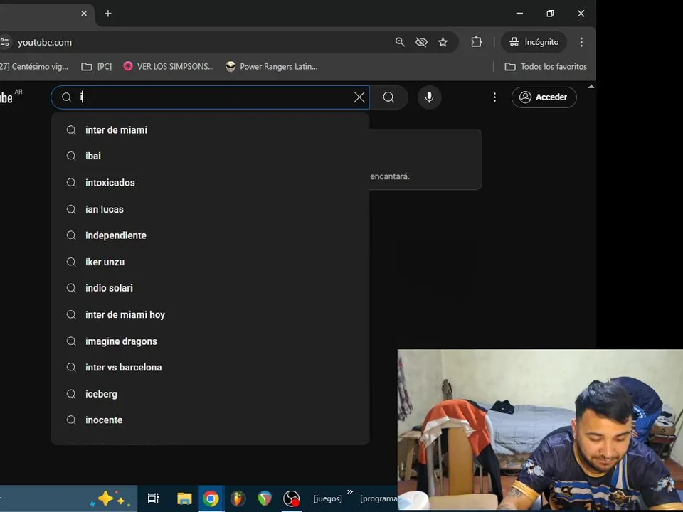The height and width of the screenshot is (512, 683).
Task: Open the VER LOS SIMPSONS bookmark
Action: pos(169,67)
